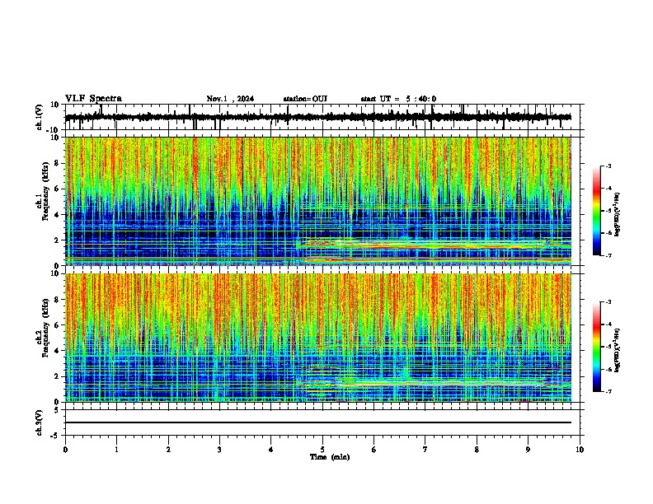
Task: Click time axis tick label 3
Action: 219,450
